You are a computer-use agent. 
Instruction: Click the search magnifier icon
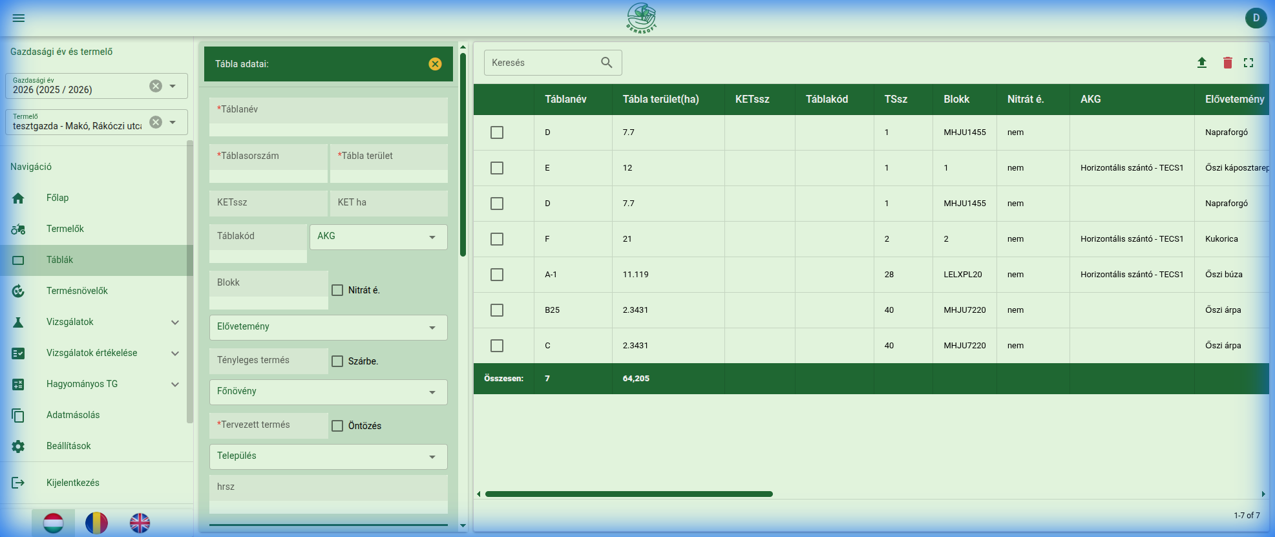[606, 63]
